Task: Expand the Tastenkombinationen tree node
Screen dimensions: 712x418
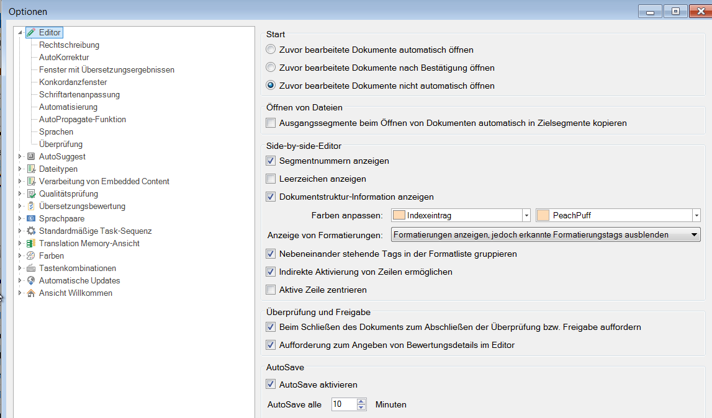Action: (x=19, y=268)
